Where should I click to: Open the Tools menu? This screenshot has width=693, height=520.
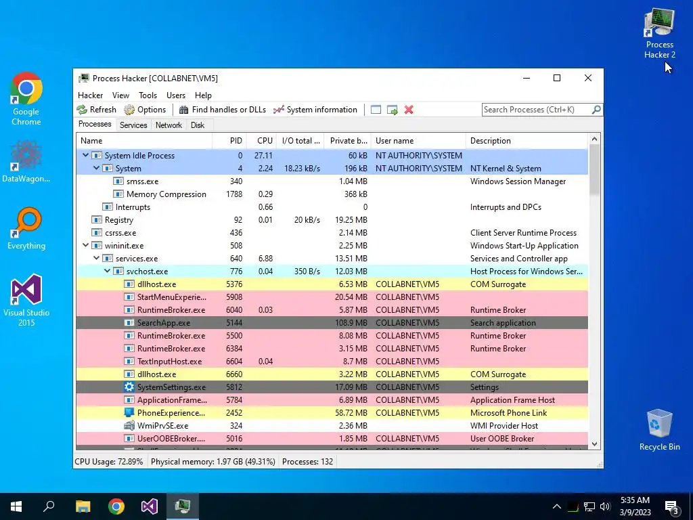click(x=148, y=95)
